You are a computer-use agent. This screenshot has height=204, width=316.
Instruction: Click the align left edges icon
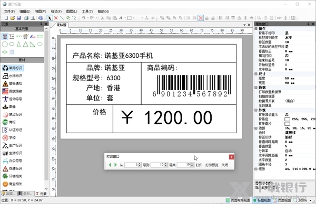point(221,18)
